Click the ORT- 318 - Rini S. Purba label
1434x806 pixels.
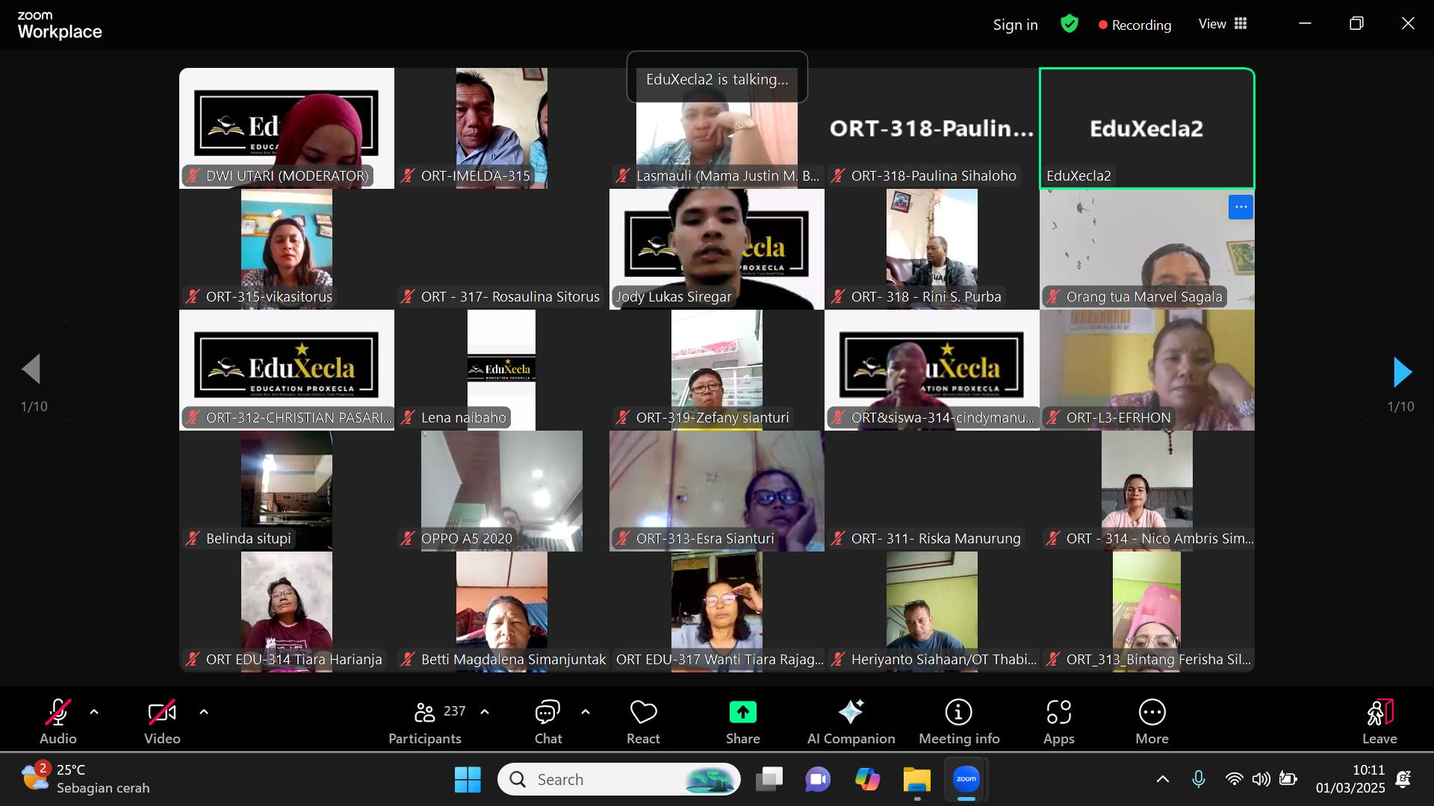pyautogui.click(x=926, y=297)
